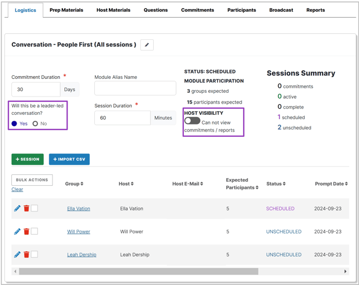Click the pencil icon beside conversation title

[x=147, y=45]
